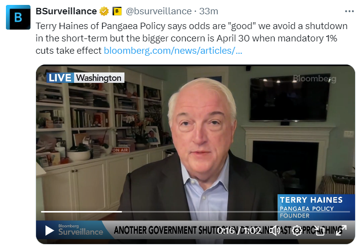The height and width of the screenshot is (249, 360).
Task: Click the tweet text about Terry Haines
Action: (191, 38)
